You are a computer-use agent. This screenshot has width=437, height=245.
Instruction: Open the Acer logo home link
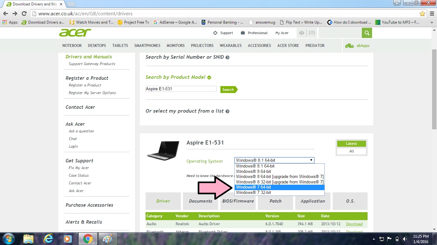(x=75, y=33)
